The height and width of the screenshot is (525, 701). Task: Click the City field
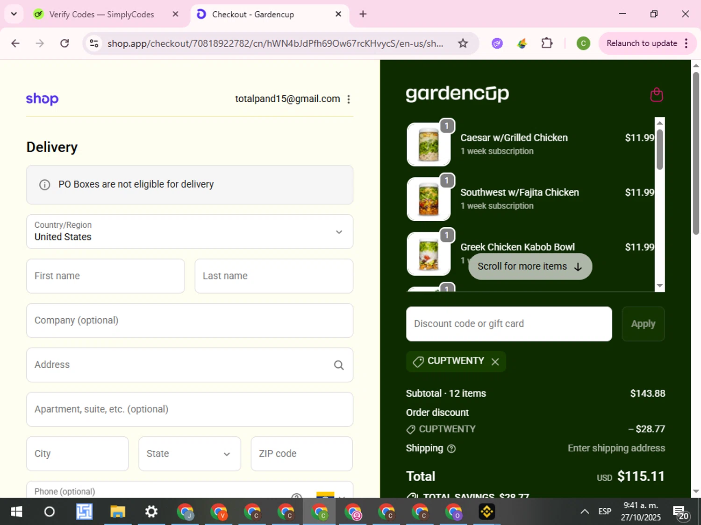tap(78, 454)
